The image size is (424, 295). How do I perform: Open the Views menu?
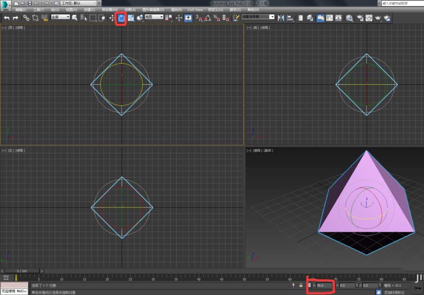[x=71, y=10]
